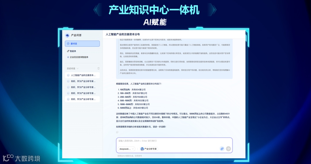Send message with the arrow button
This screenshot has height=164, width=311.
click(x=228, y=149)
